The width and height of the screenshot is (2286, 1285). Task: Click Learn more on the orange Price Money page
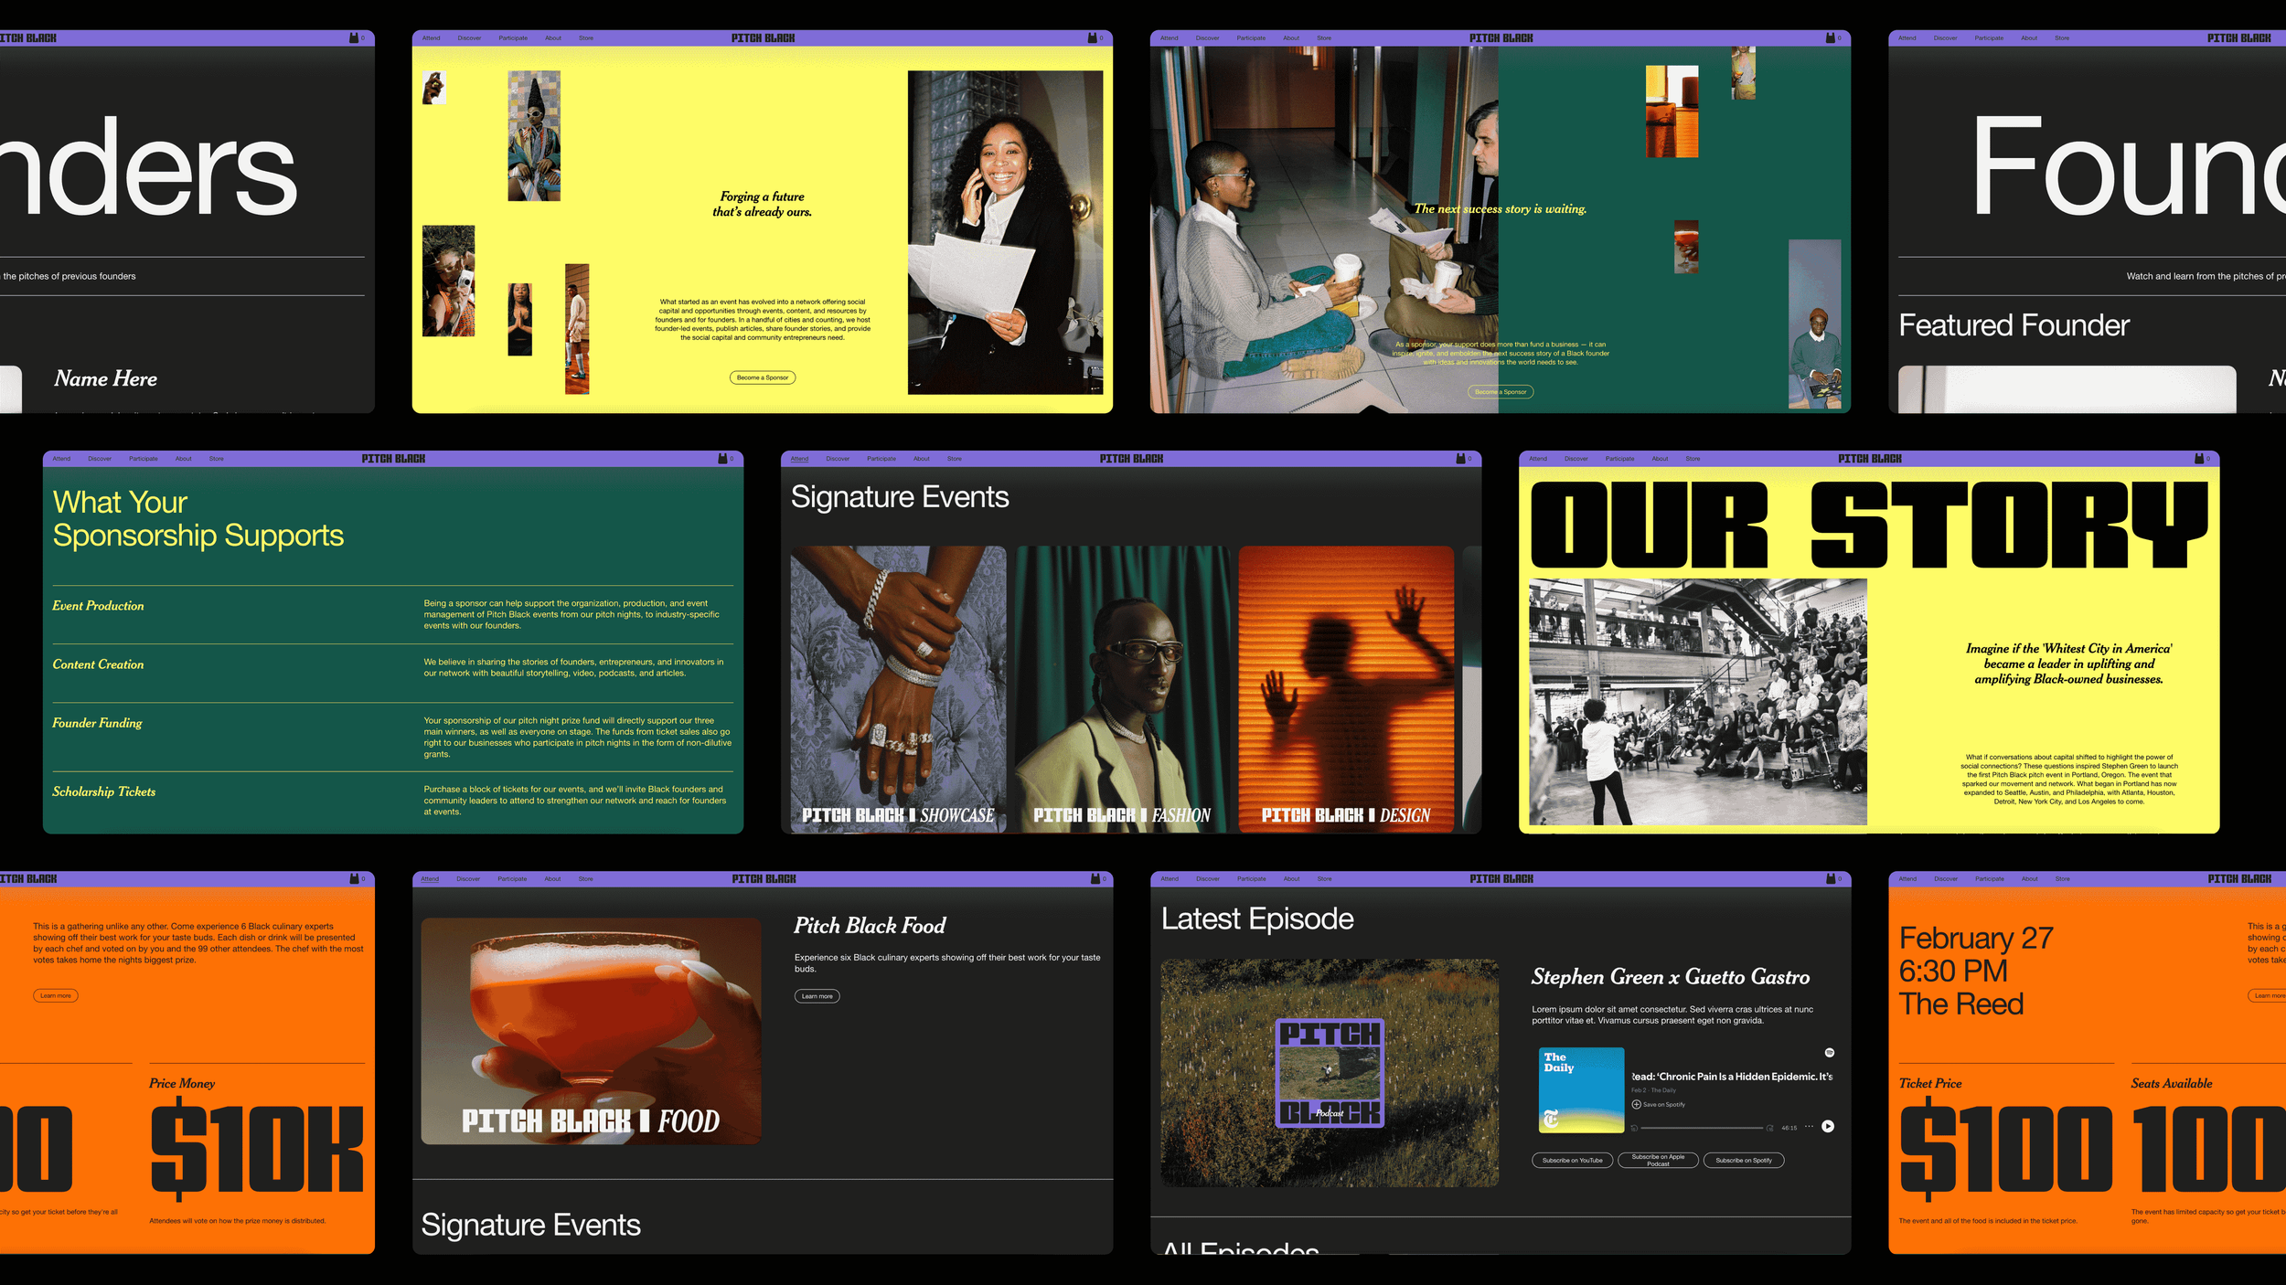coord(56,995)
